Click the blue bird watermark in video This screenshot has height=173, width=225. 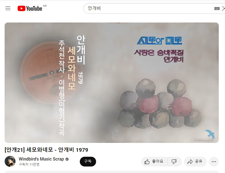point(210,134)
